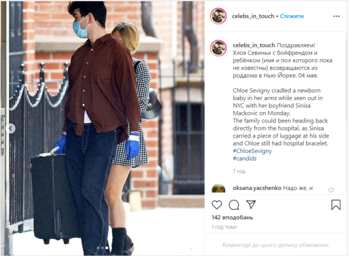Open oksana.yacshenko's comment avatar
Image resolution: width=349 pixels, height=256 pixels.
coord(218,190)
